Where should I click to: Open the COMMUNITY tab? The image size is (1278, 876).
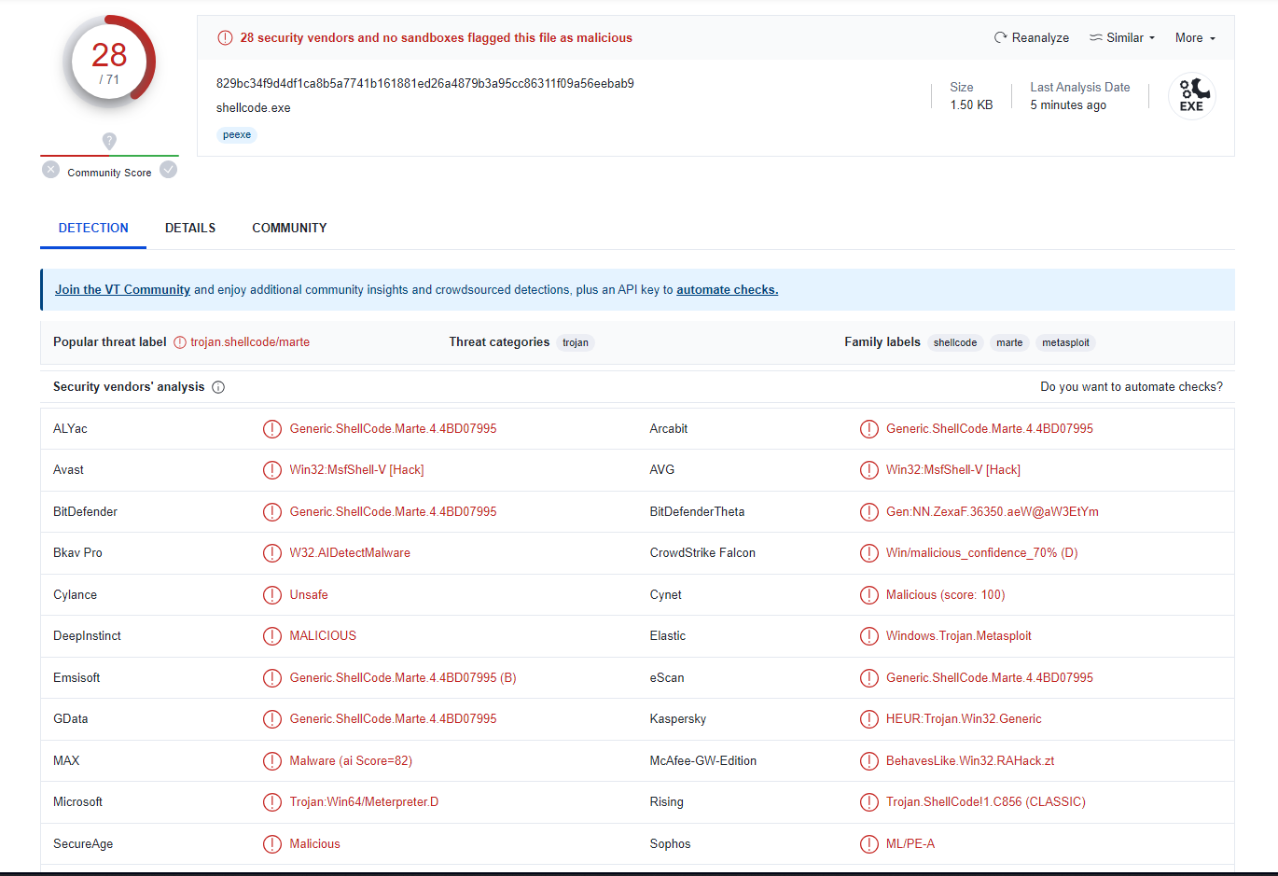289,228
